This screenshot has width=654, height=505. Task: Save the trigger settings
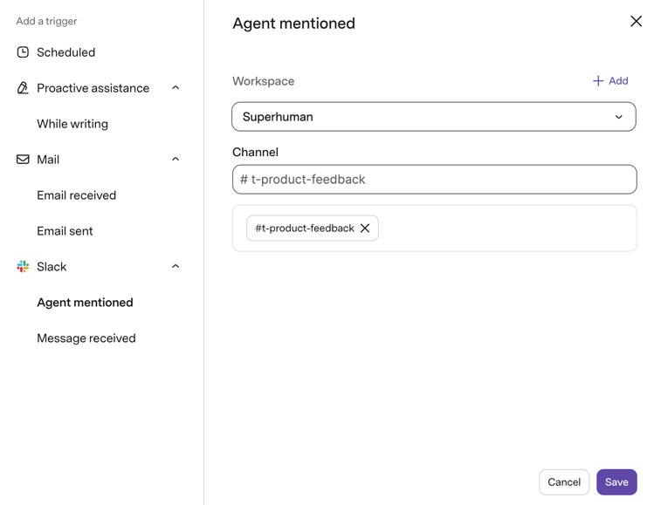(x=616, y=482)
